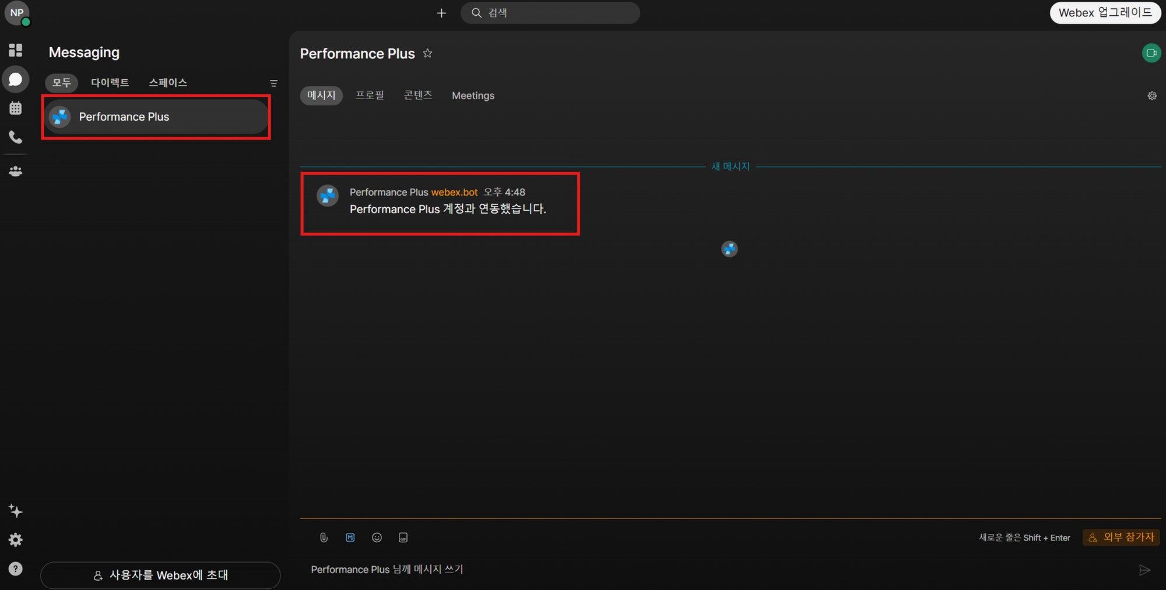
Task: Click the attachment paperclip icon
Action: click(x=324, y=538)
